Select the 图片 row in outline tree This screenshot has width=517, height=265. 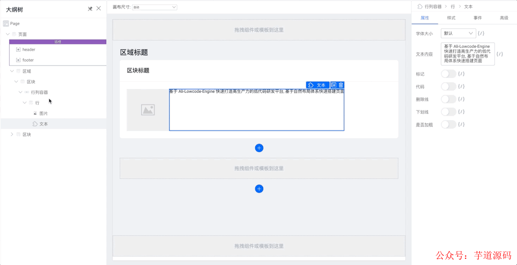[x=53, y=113]
